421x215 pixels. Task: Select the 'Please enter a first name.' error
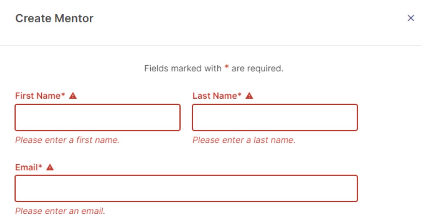(68, 140)
